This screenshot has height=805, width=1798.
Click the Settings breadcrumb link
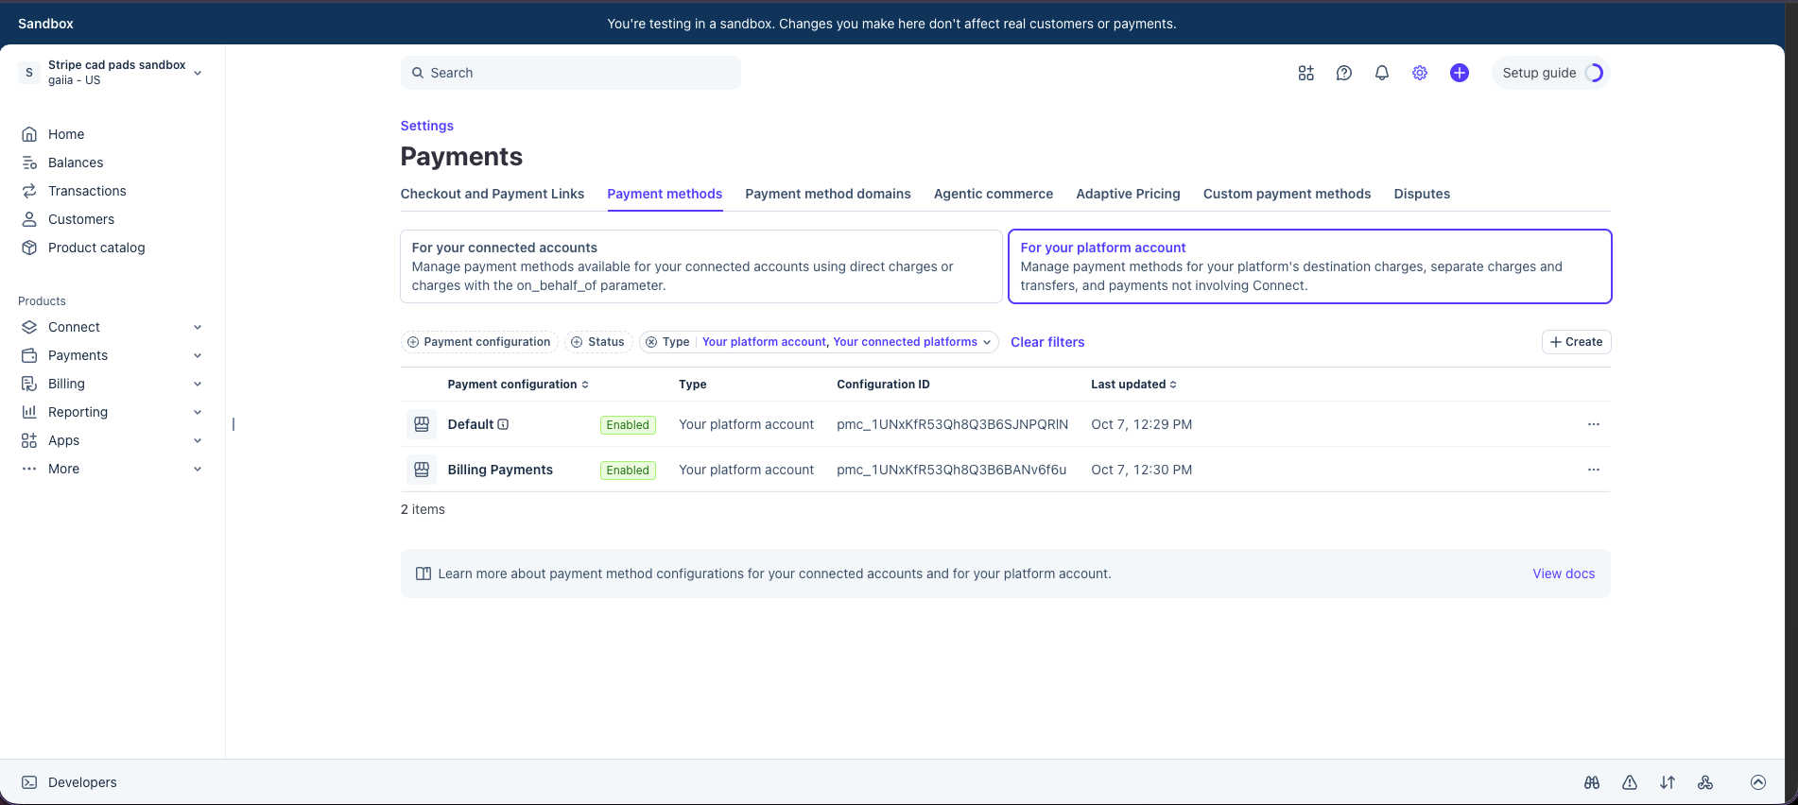427,126
